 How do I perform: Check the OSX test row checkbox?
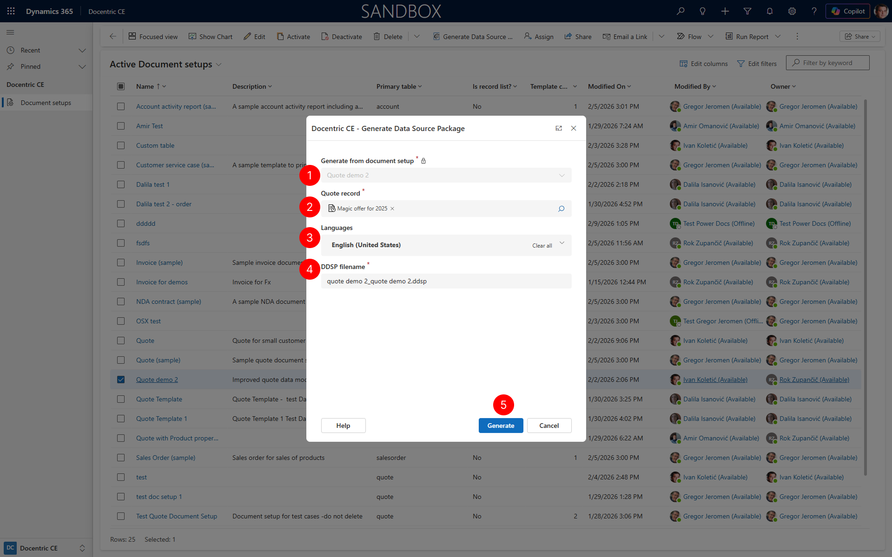pyautogui.click(x=121, y=321)
